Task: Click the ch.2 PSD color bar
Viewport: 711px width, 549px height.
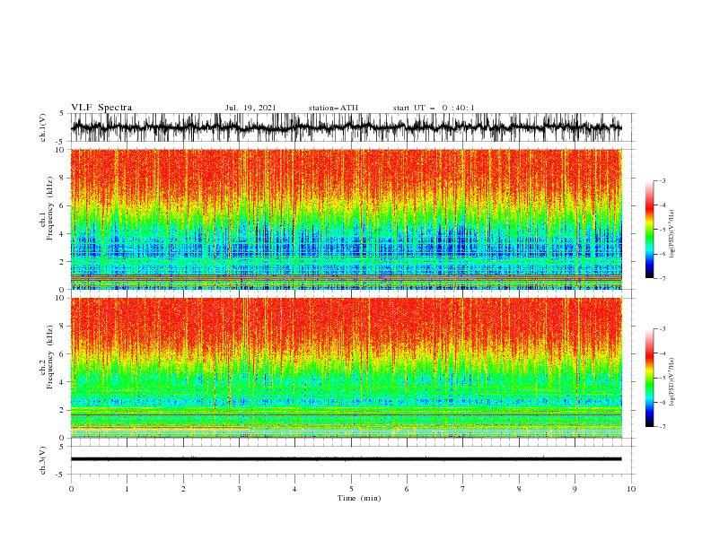Action: click(x=649, y=378)
